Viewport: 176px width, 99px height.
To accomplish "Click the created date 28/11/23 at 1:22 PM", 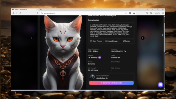I will (x=119, y=51).
